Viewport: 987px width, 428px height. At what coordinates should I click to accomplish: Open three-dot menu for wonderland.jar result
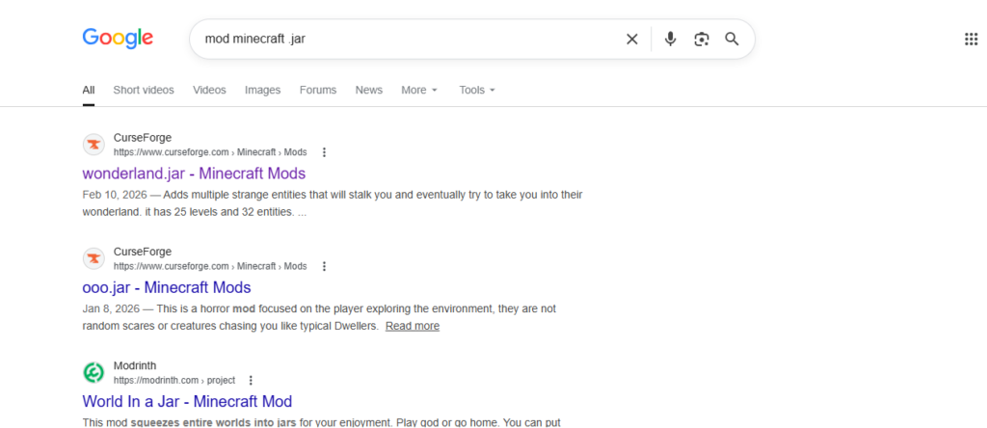pos(324,152)
